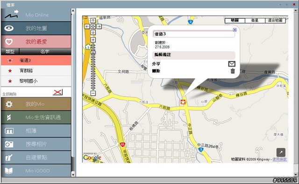Click the Google logo on the map
The height and width of the screenshot is (184, 299).
tap(93, 157)
